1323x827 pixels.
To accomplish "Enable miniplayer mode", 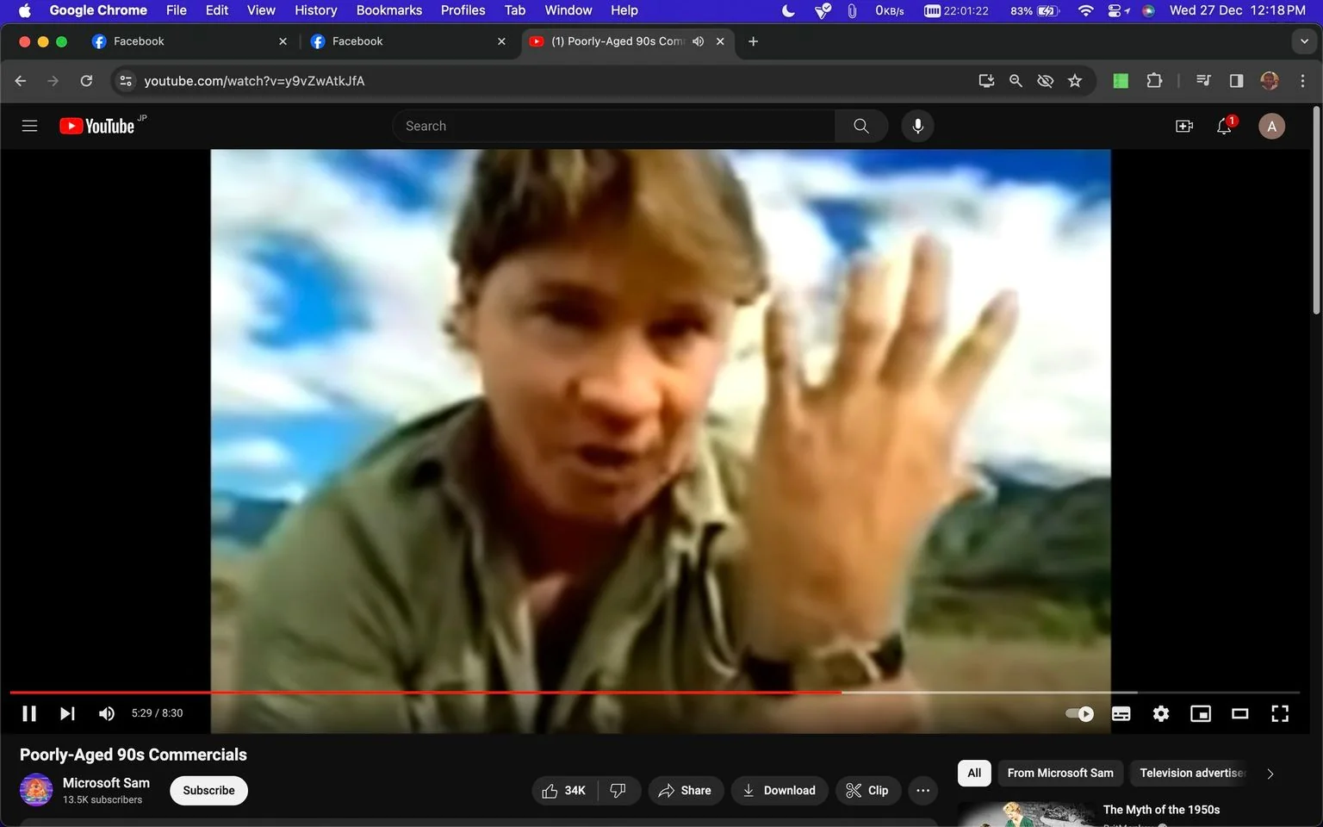I will [1201, 713].
